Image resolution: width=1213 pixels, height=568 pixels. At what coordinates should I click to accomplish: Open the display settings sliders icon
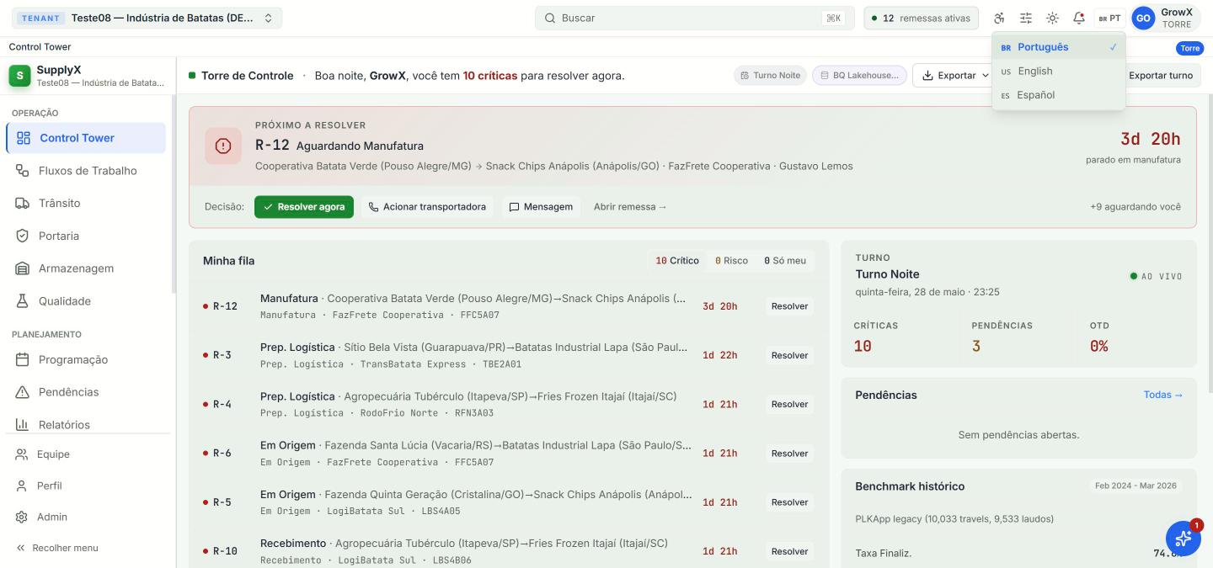coord(1026,18)
